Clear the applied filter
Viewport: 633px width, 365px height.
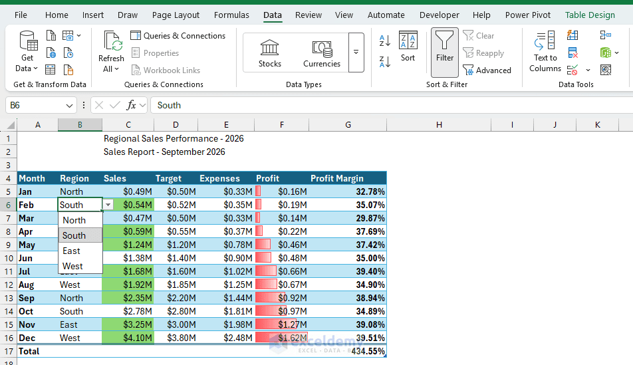479,35
